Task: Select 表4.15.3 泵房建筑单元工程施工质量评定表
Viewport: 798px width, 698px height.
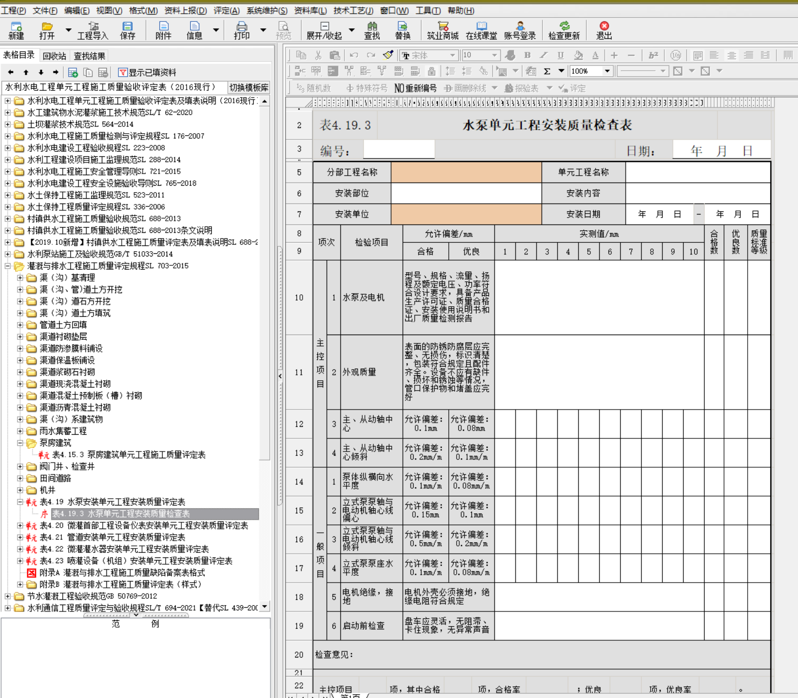Action: pos(128,455)
